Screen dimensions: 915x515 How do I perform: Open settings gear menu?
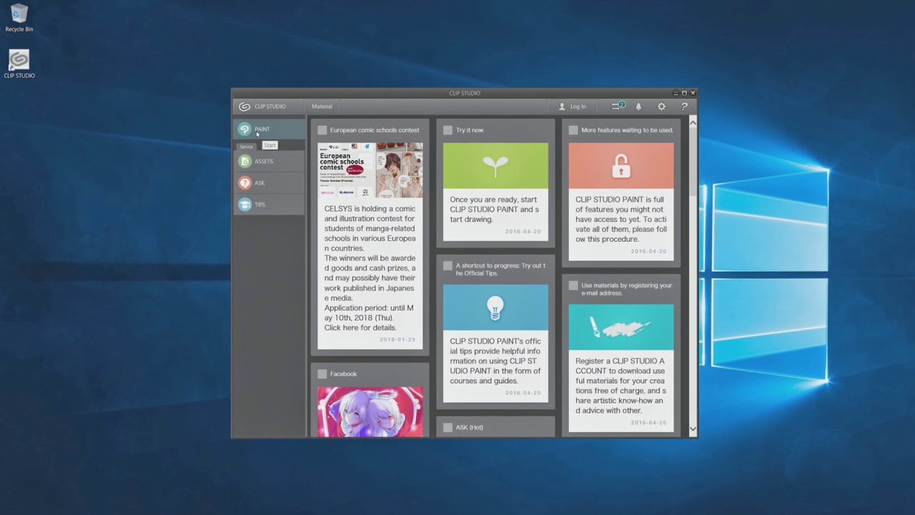(661, 107)
